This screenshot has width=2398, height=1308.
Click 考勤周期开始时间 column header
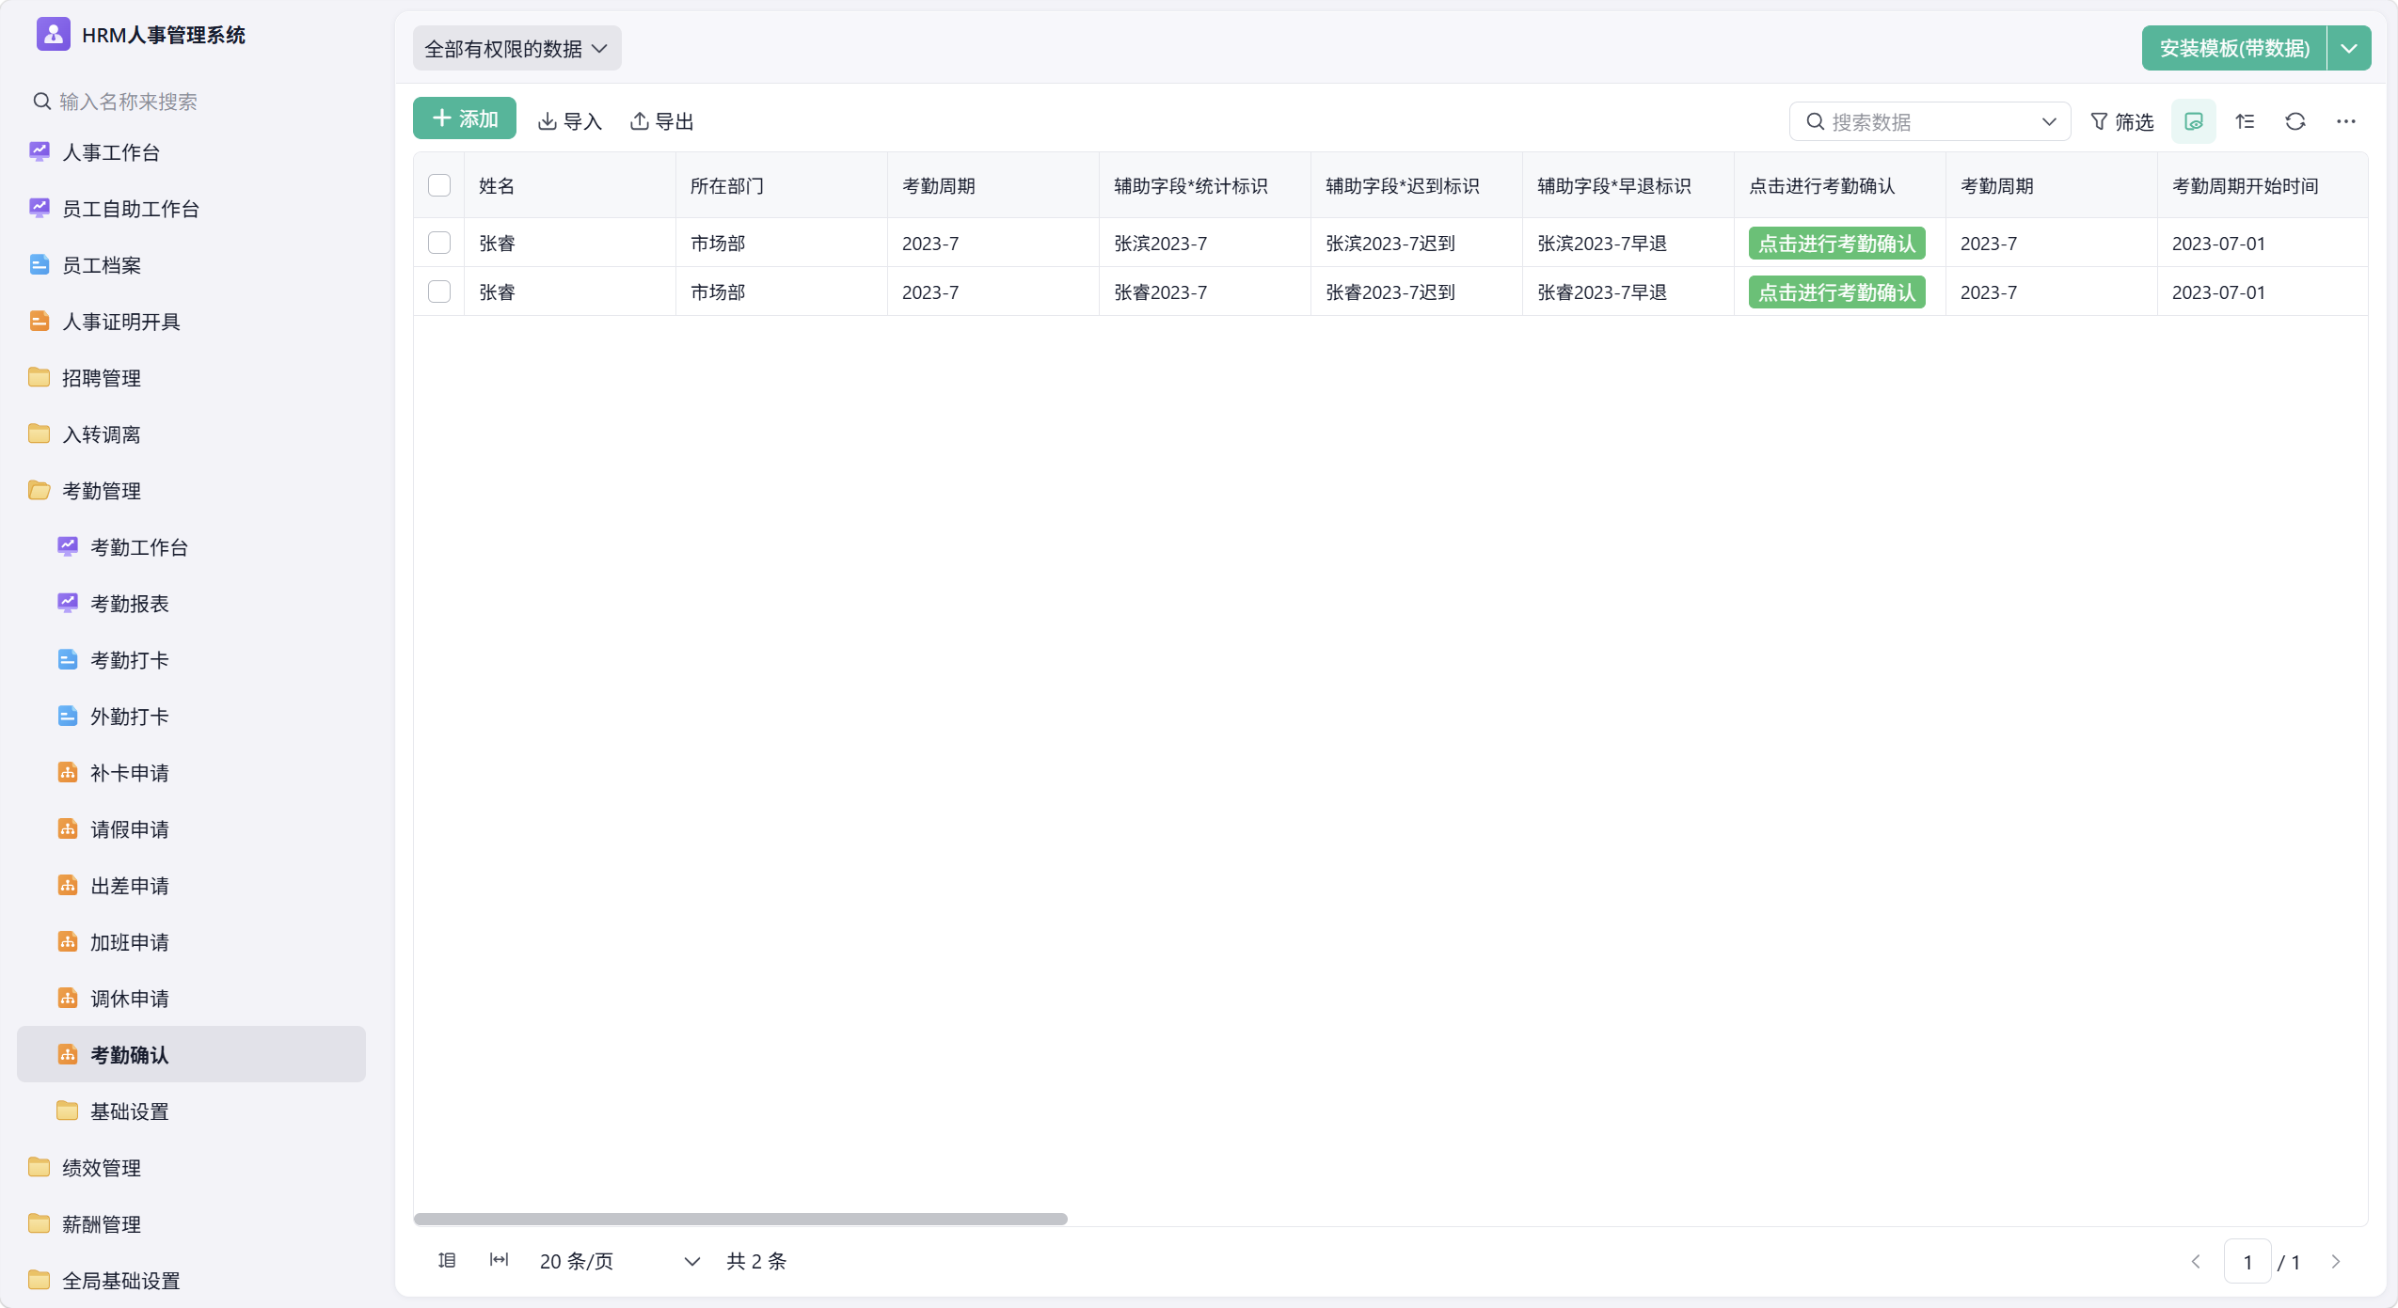tap(2263, 186)
